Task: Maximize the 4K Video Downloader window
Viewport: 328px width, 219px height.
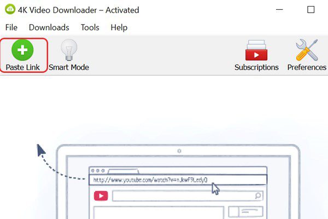Action: pos(311,10)
